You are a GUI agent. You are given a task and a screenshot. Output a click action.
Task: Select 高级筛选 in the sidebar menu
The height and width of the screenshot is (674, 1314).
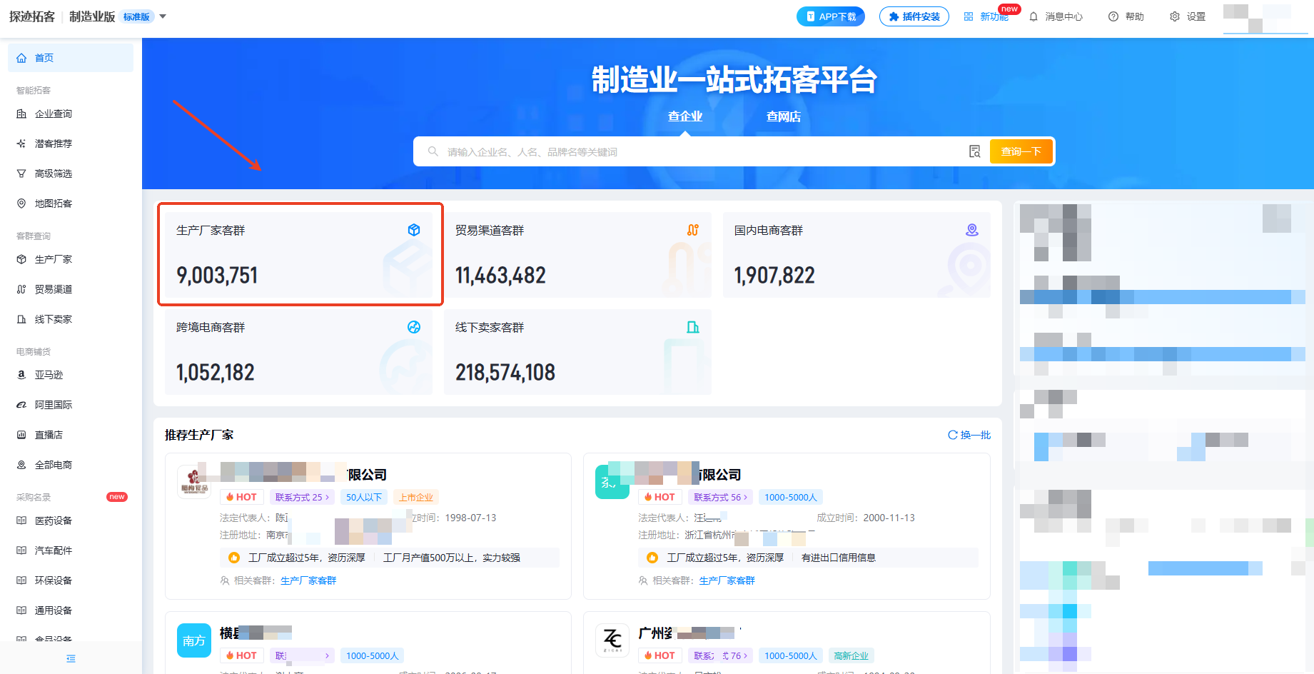tap(54, 173)
